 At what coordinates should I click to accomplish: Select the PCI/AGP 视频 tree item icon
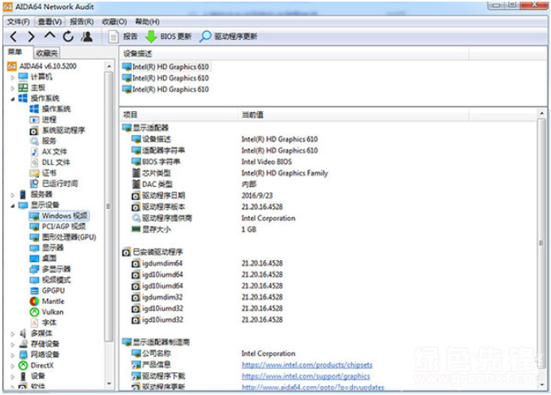34,227
